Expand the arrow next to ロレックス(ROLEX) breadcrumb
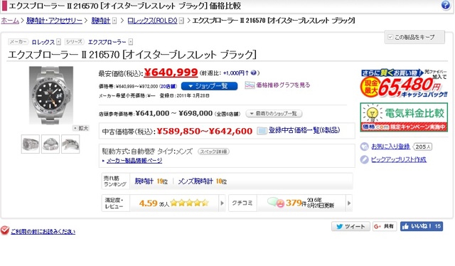455x266 pixels. [x=181, y=21]
